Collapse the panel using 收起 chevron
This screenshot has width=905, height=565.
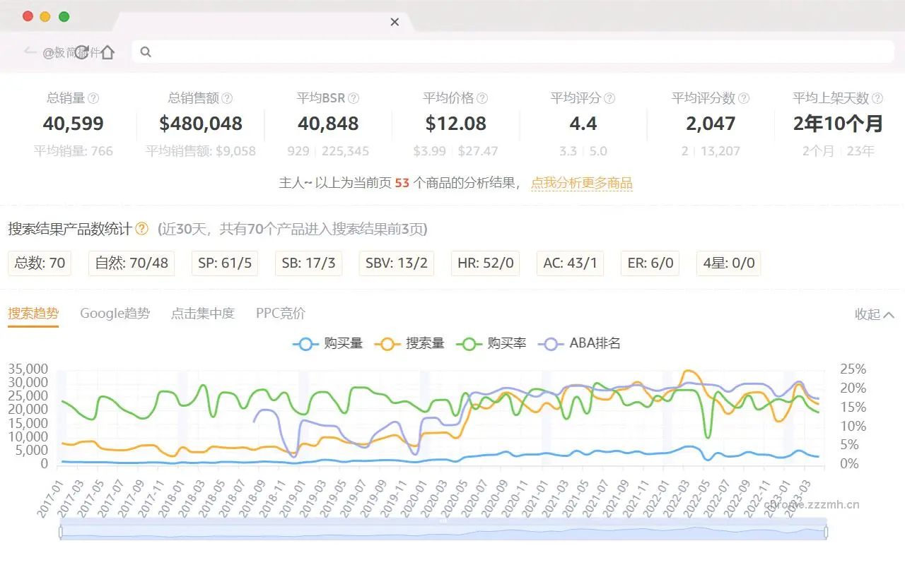(874, 315)
